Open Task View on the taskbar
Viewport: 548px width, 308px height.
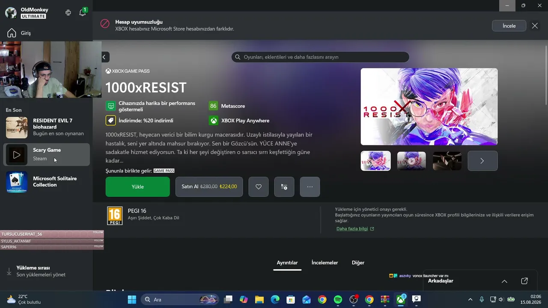pos(228,299)
